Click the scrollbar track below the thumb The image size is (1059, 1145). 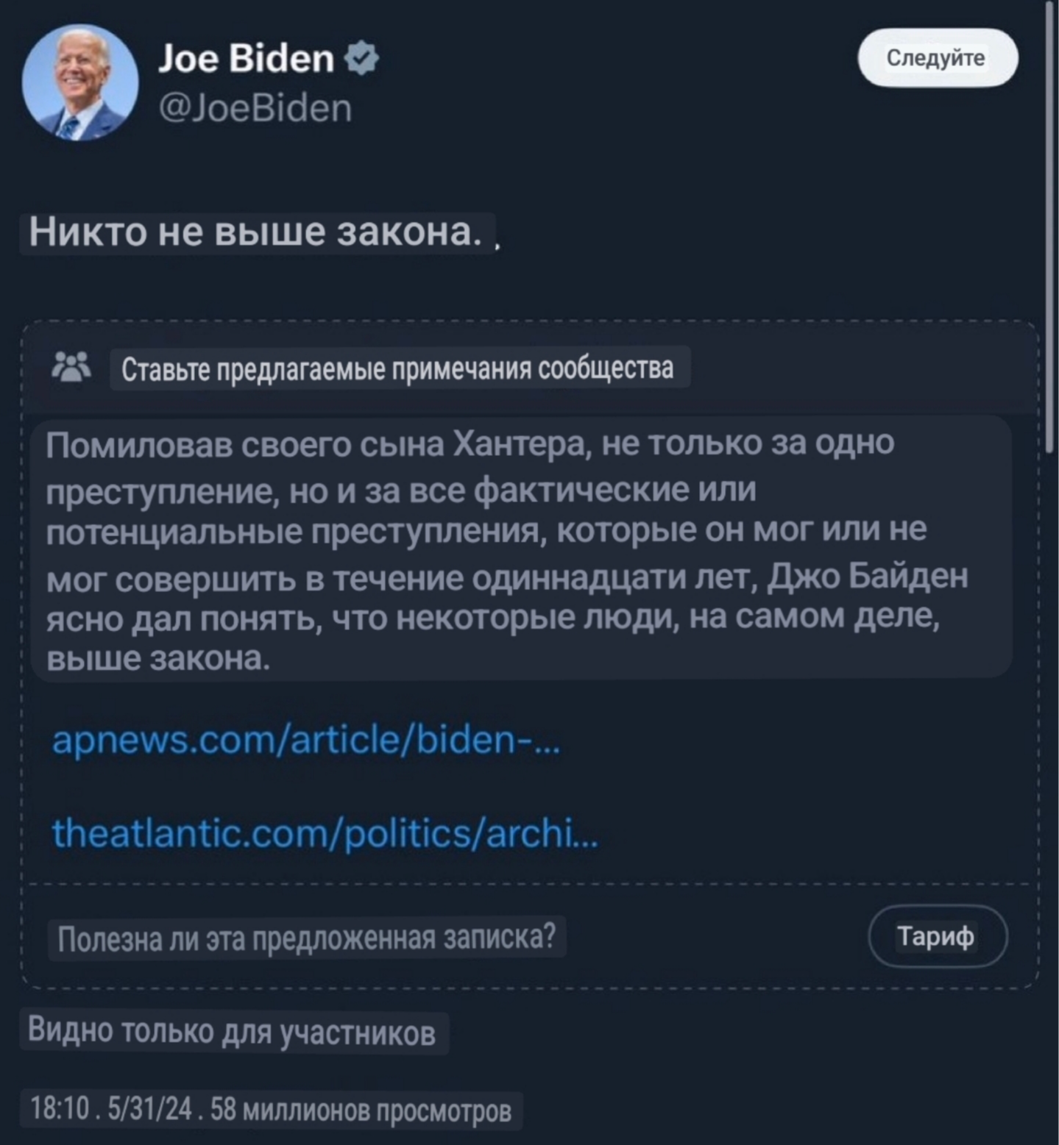1049,735
